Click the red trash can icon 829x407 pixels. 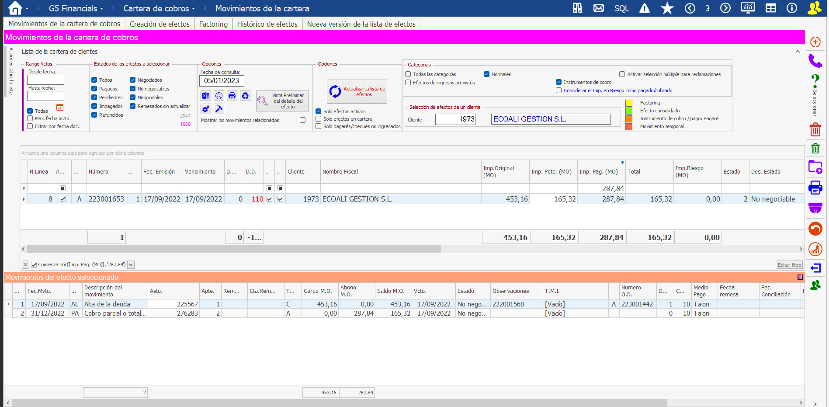(815, 129)
